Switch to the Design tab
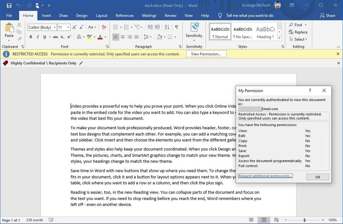Image resolution: width=343 pixels, height=224 pixels. [x=82, y=15]
